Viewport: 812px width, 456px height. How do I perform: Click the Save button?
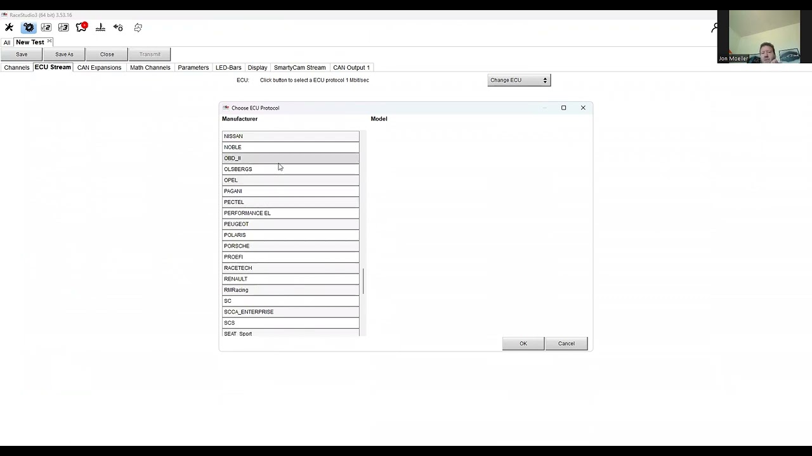[22, 54]
